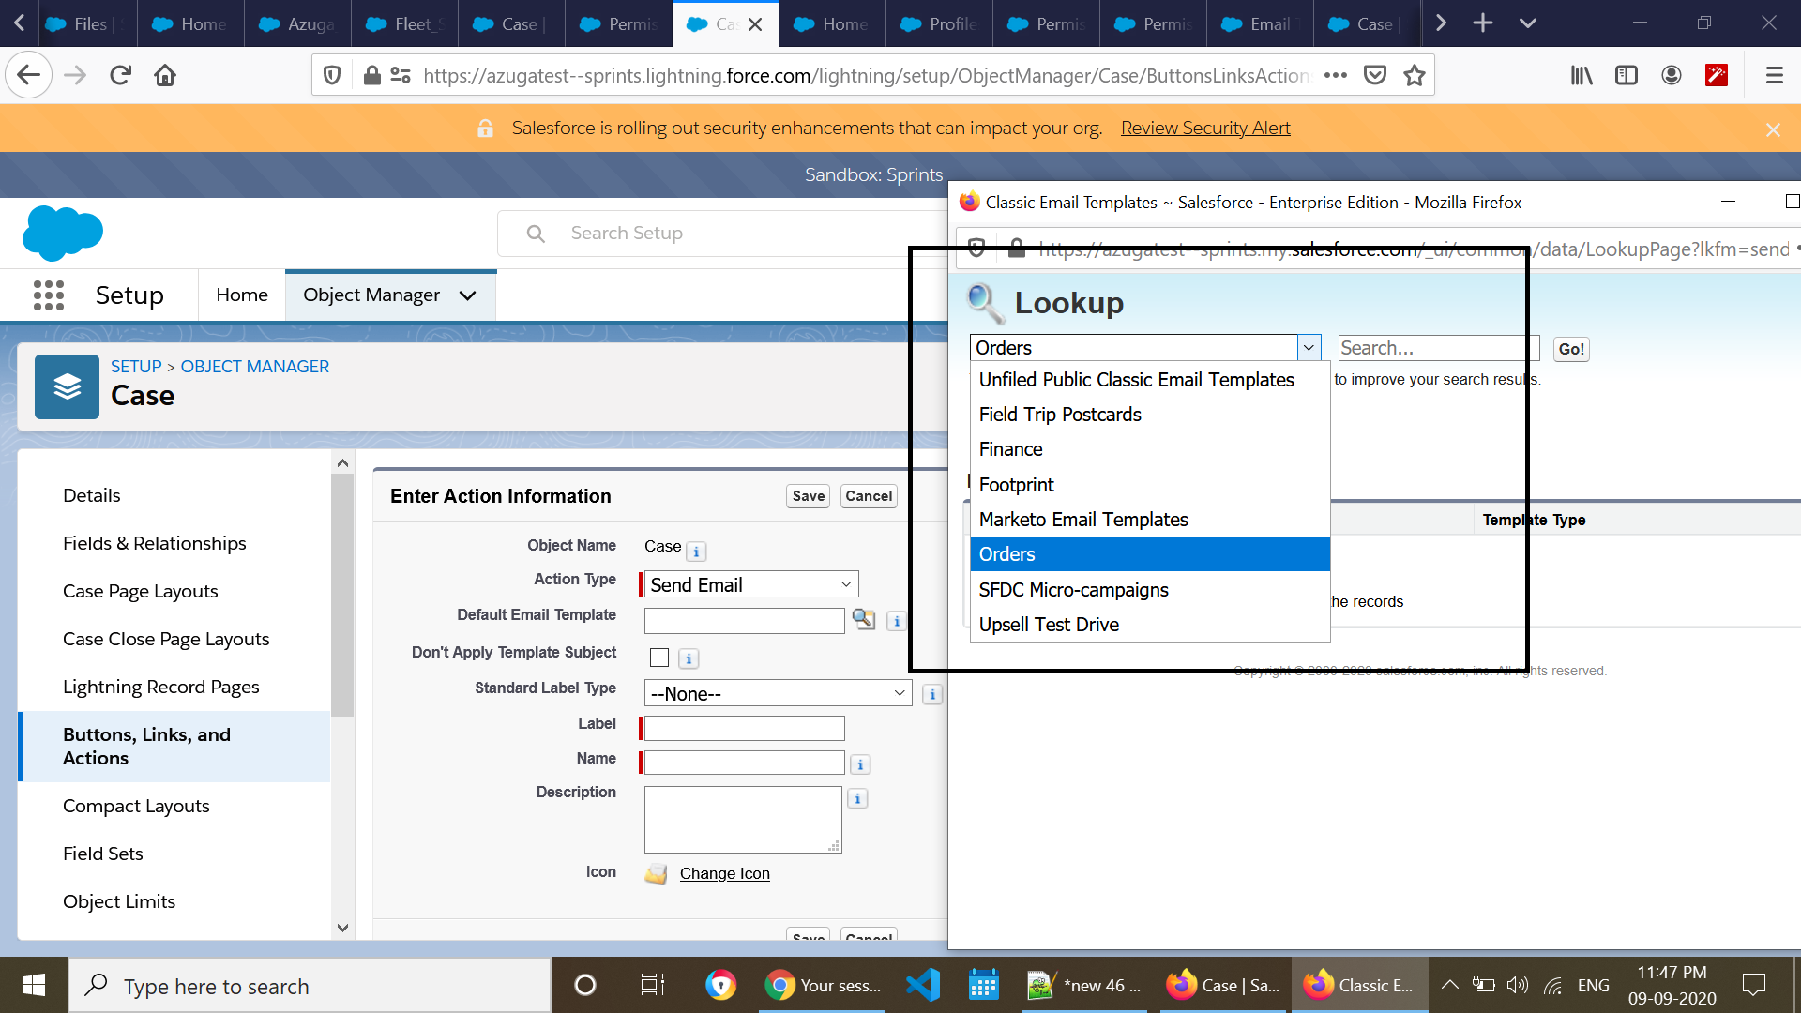The image size is (1801, 1013).
Task: Collapse the Lookup folder dropdown arrow
Action: (x=1309, y=348)
